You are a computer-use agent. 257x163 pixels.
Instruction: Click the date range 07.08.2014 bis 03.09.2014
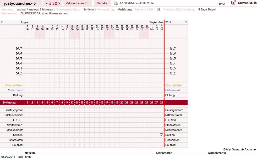[x=137, y=3]
